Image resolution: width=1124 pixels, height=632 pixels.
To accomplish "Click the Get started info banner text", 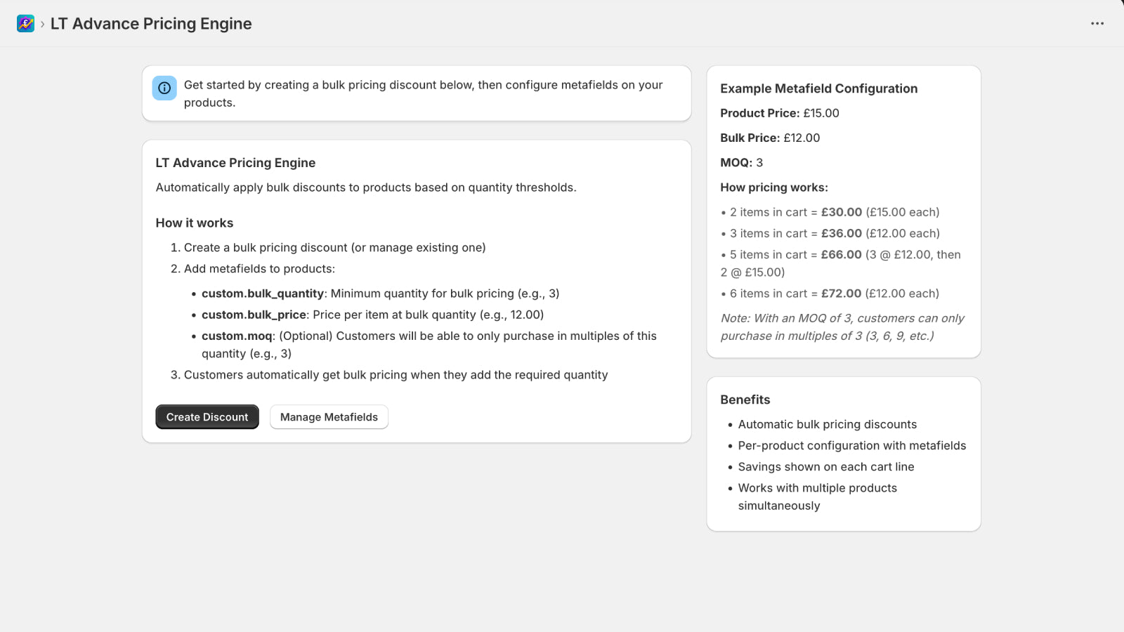I will pyautogui.click(x=424, y=93).
